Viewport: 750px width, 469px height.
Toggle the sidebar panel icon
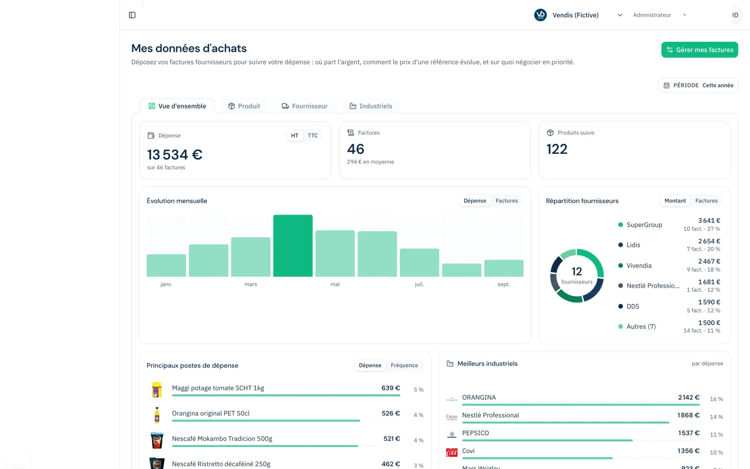[132, 15]
